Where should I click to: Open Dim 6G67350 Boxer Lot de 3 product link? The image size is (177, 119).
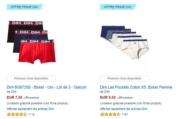46,87
